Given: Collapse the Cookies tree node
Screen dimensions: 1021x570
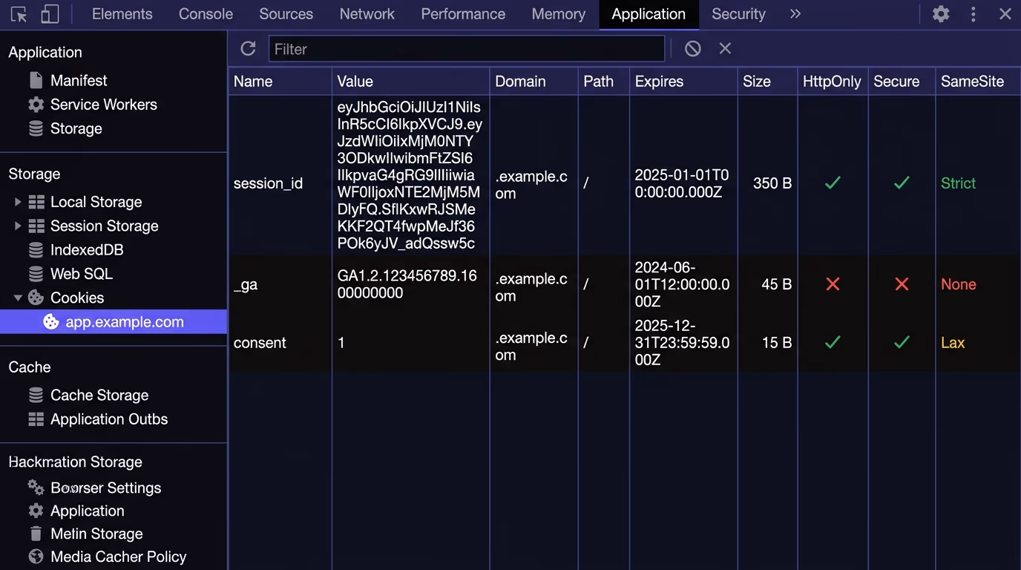Looking at the screenshot, I should (18, 298).
